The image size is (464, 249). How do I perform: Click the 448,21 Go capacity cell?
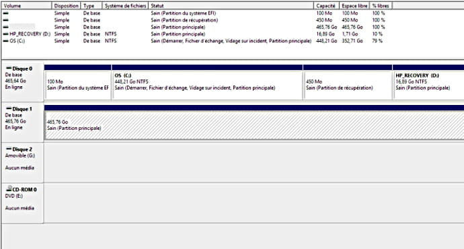pos(326,41)
